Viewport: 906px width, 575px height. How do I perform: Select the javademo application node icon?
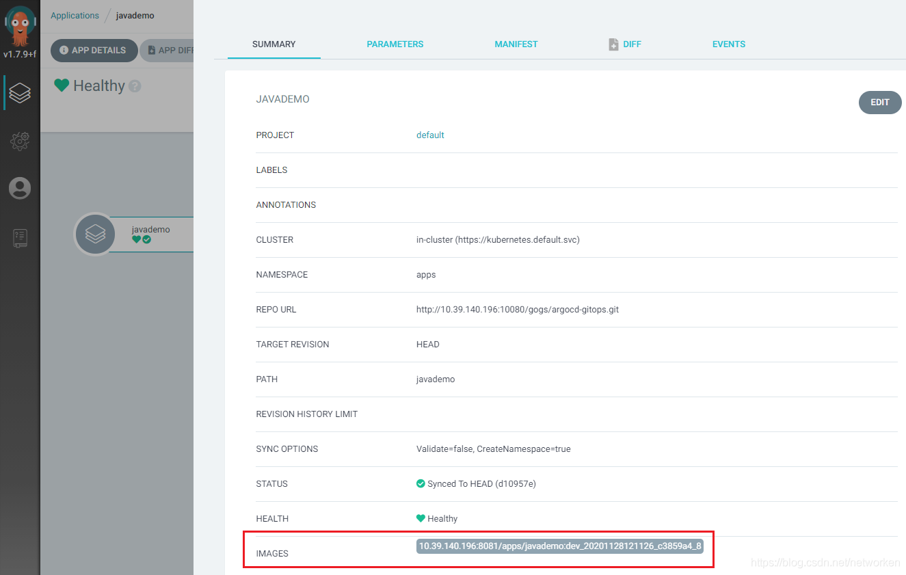click(95, 235)
